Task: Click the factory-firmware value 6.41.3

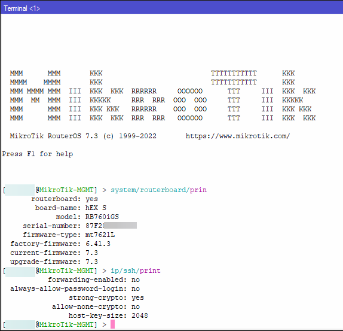Action: coord(98,244)
